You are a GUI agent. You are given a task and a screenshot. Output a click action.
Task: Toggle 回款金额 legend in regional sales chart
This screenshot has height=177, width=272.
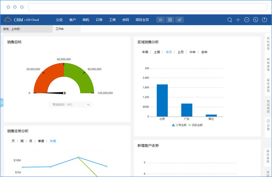pyautogui.click(x=195, y=125)
